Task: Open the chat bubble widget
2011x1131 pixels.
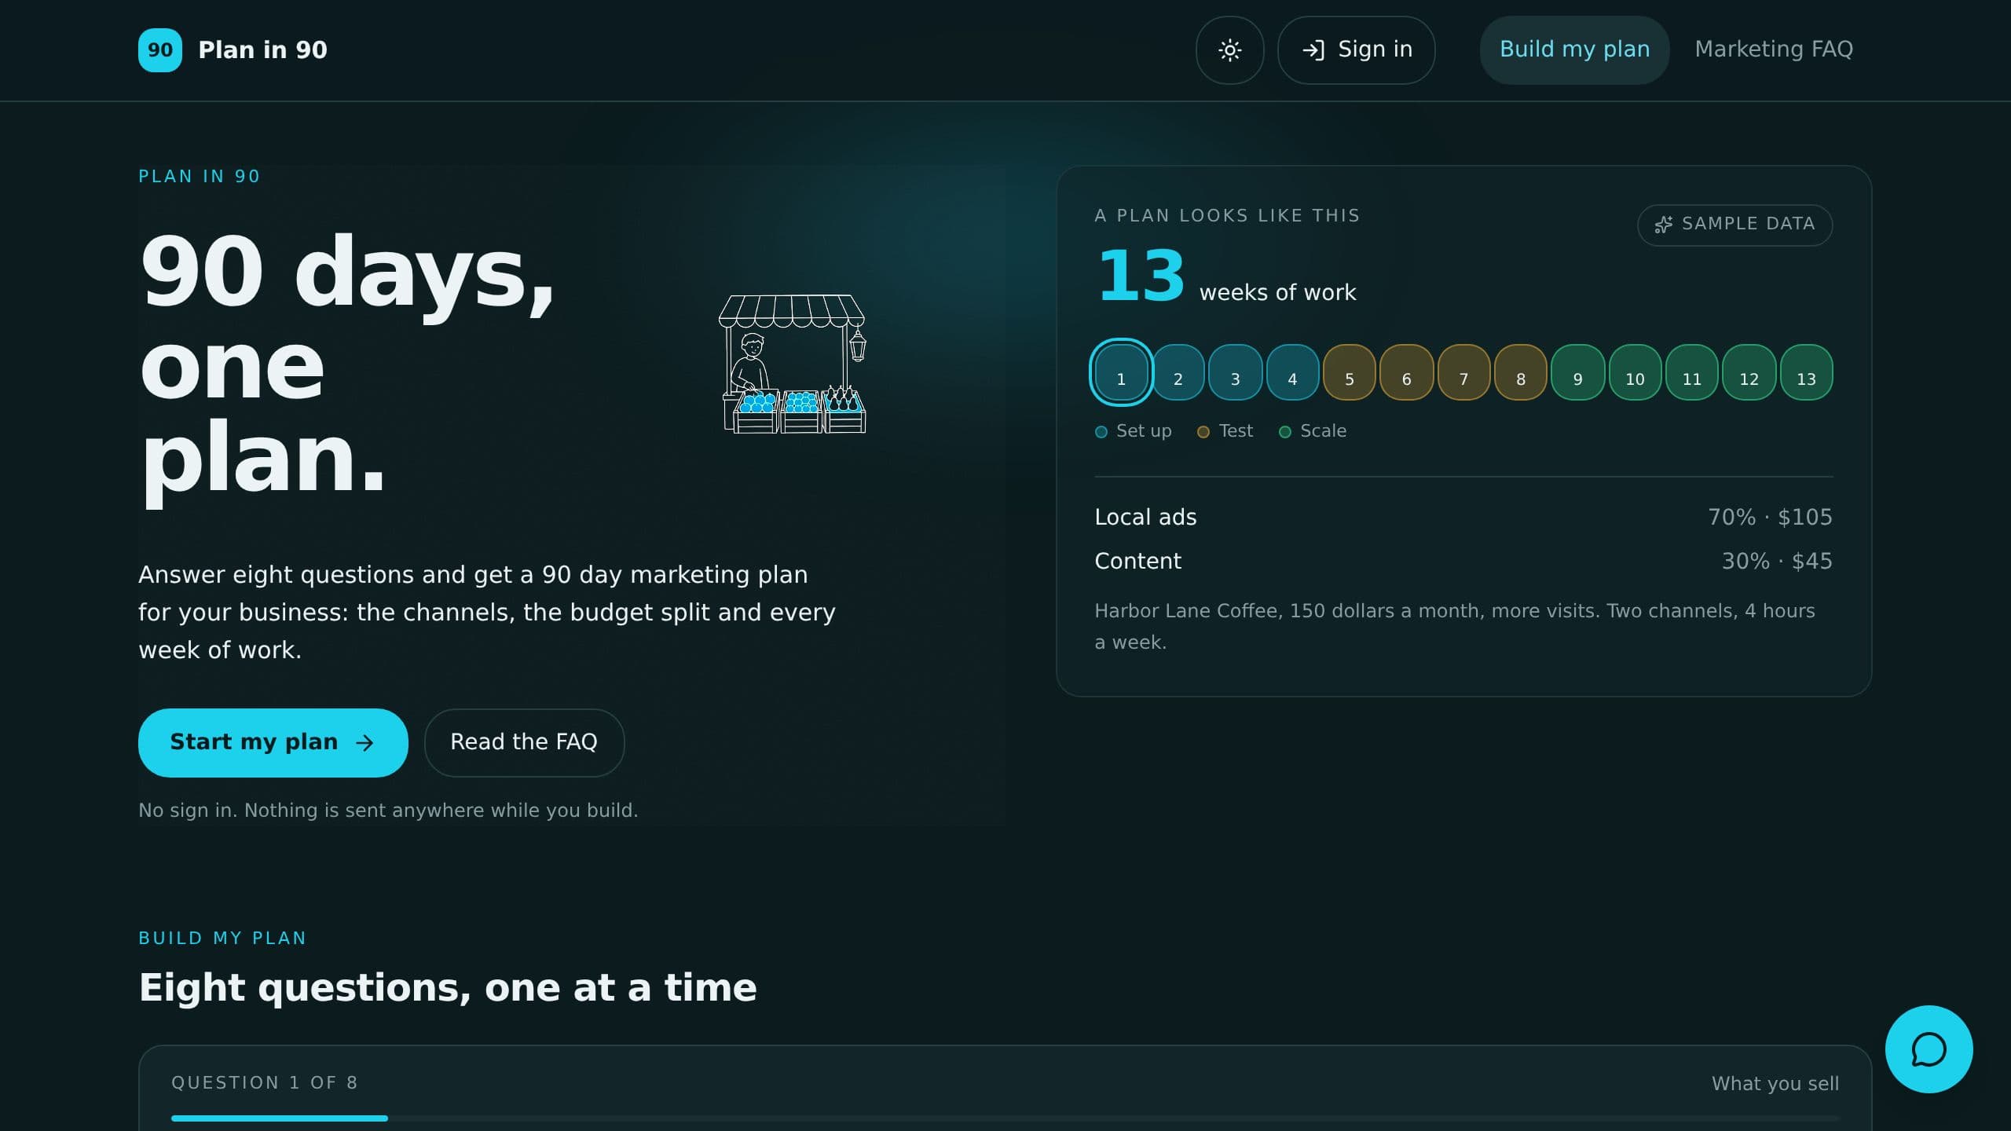Action: pyautogui.click(x=1929, y=1049)
